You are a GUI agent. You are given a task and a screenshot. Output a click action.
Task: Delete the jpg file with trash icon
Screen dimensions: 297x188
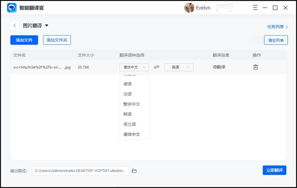click(255, 67)
